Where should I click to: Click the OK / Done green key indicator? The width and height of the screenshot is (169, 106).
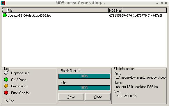(6, 79)
